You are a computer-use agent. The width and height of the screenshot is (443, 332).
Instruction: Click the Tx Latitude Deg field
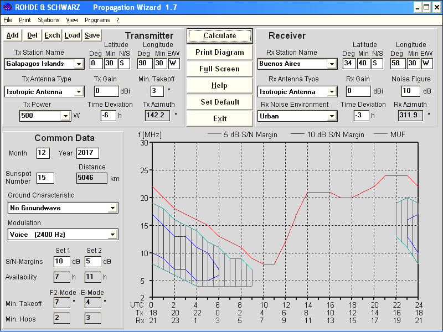point(96,64)
